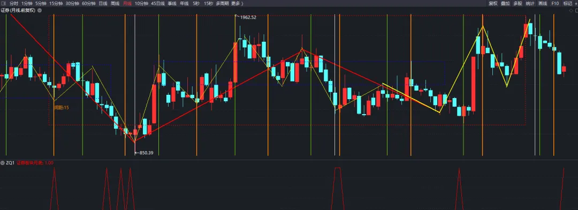Viewport: 578px width, 210px height.
Task: Click the 统计 statistics button
Action: click(x=530, y=3)
